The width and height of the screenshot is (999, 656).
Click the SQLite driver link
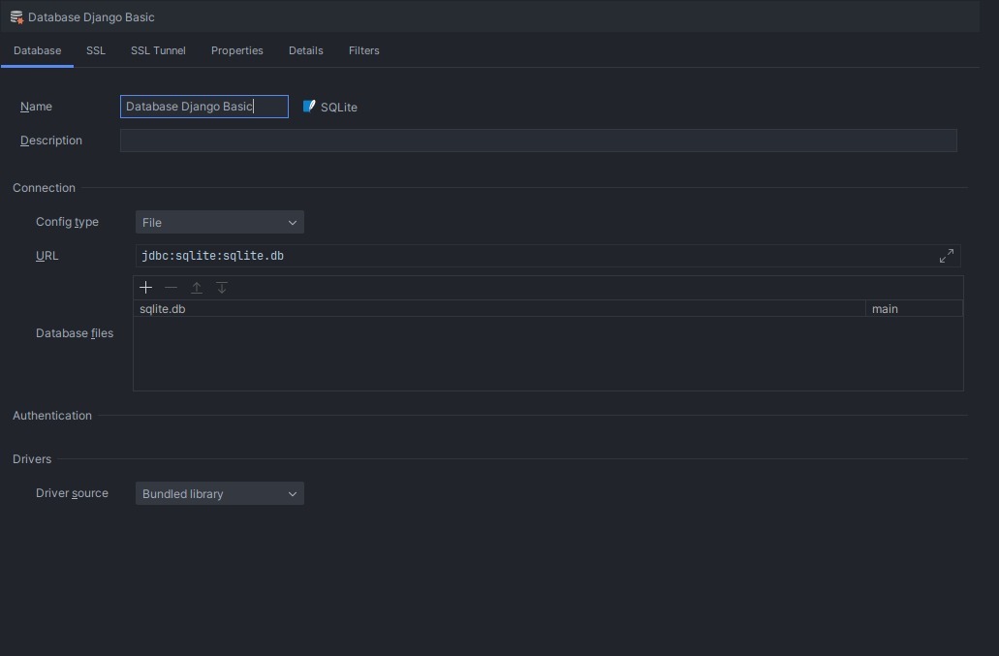pyautogui.click(x=339, y=107)
